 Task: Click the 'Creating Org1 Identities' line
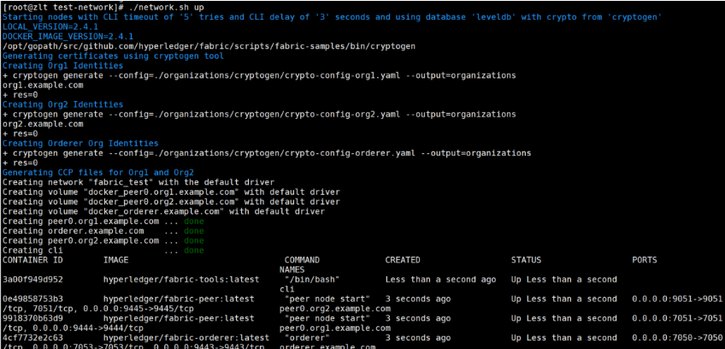63,66
